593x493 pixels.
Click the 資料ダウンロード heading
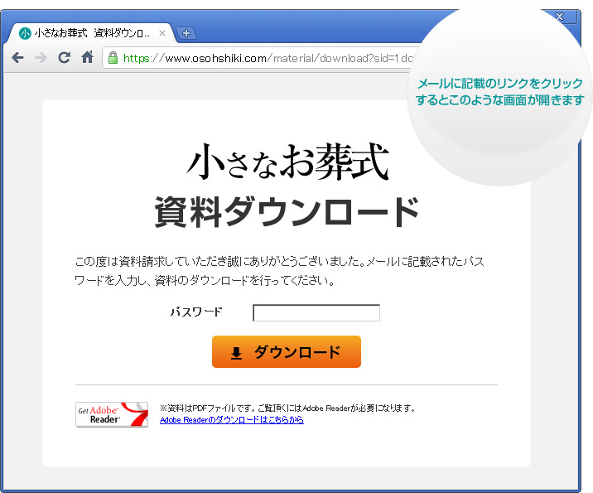[x=287, y=212]
